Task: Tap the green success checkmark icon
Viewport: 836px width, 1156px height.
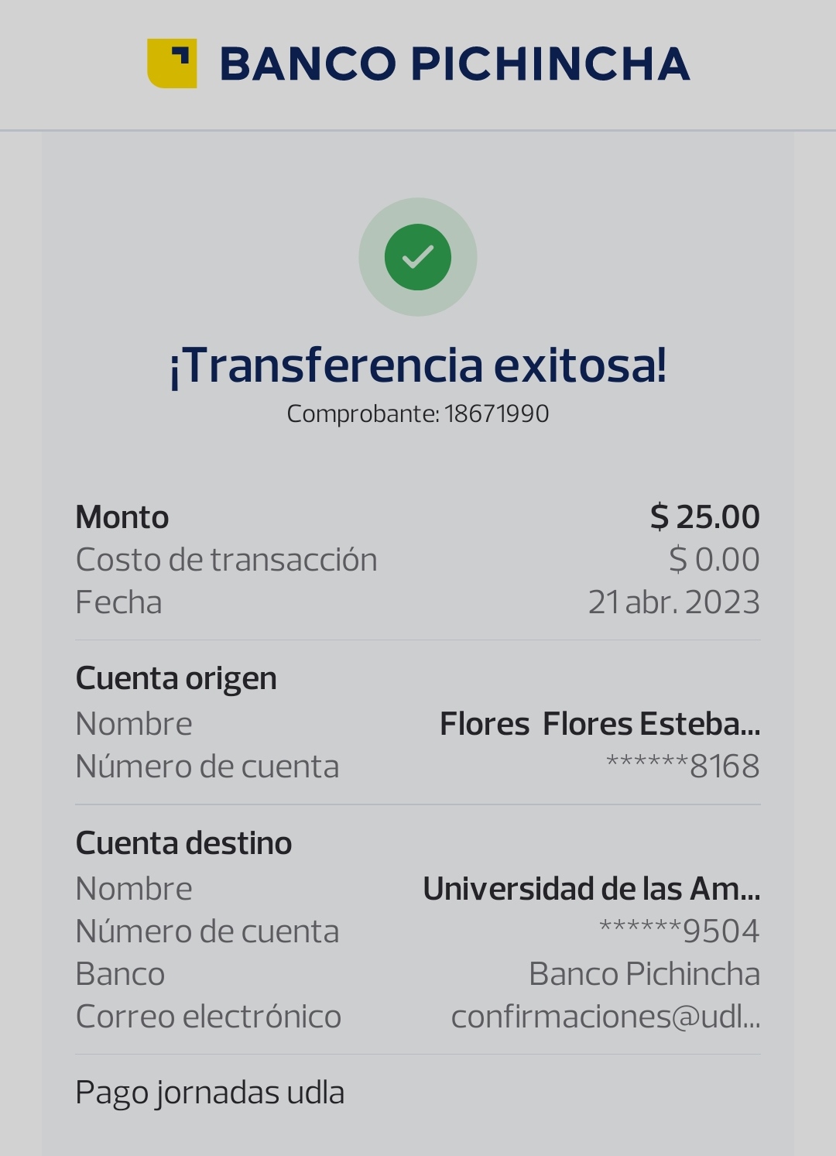Action: pos(418,257)
